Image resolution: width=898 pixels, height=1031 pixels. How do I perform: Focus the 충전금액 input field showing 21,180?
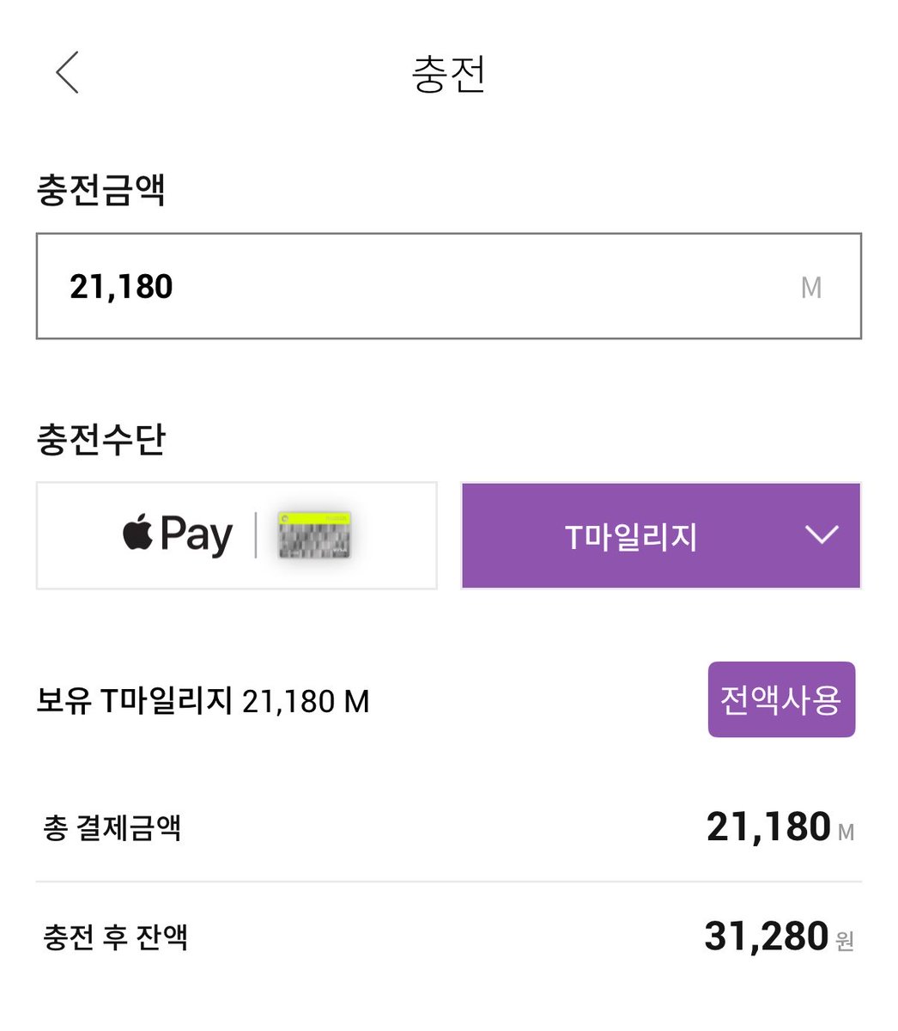click(x=448, y=286)
